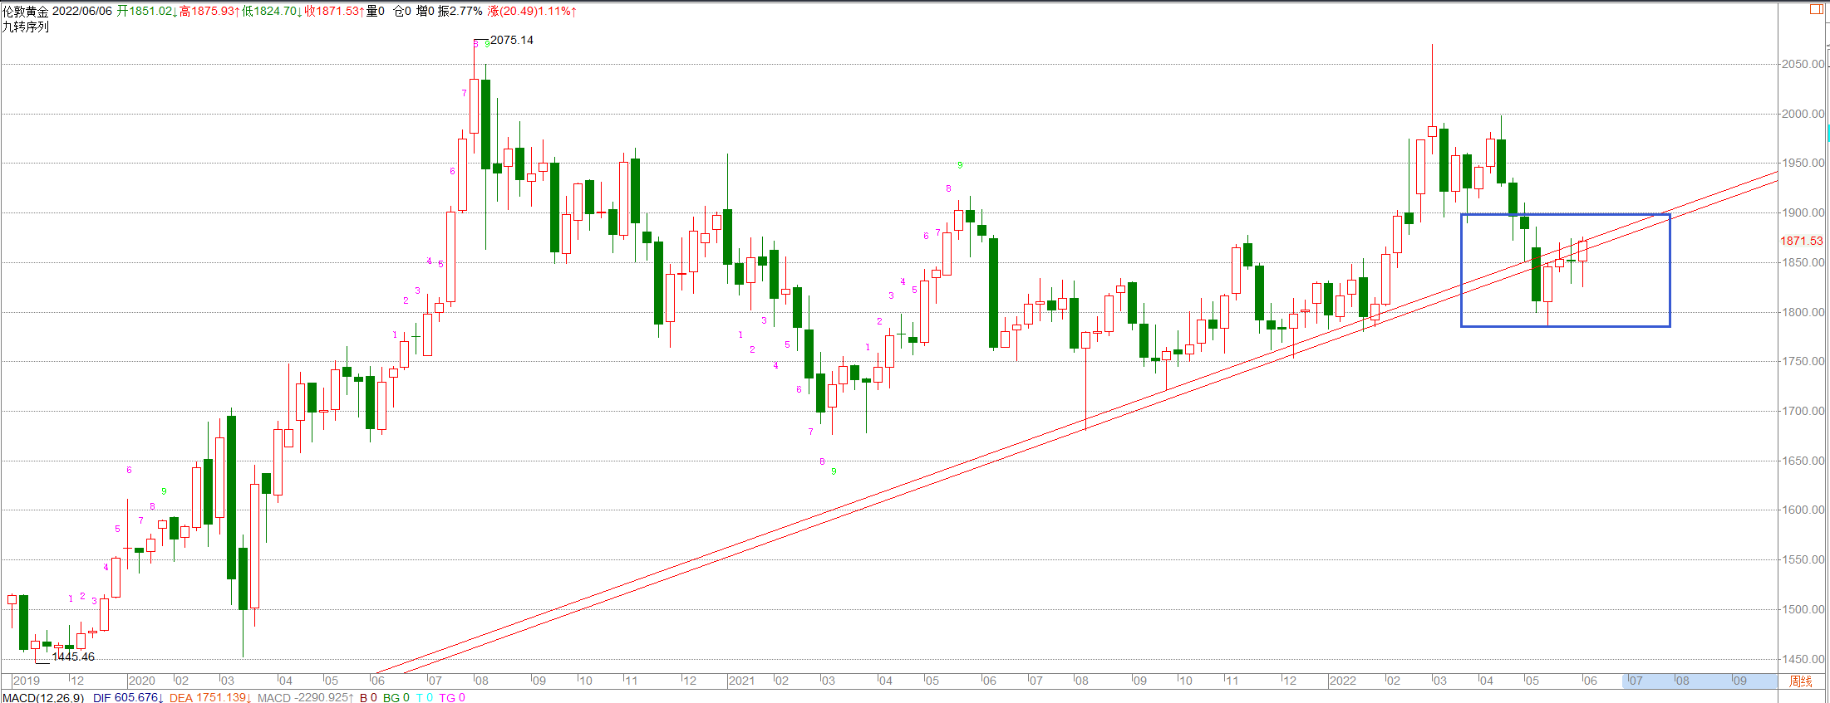1830x703 pixels.
Task: Select the 九转序列 indicator label
Action: [x=26, y=27]
